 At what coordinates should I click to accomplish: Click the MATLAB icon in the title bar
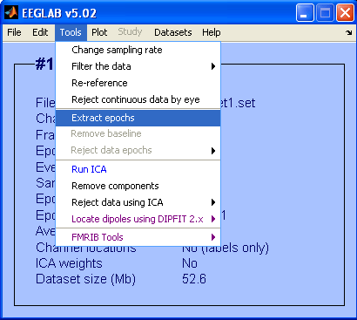tap(11, 13)
